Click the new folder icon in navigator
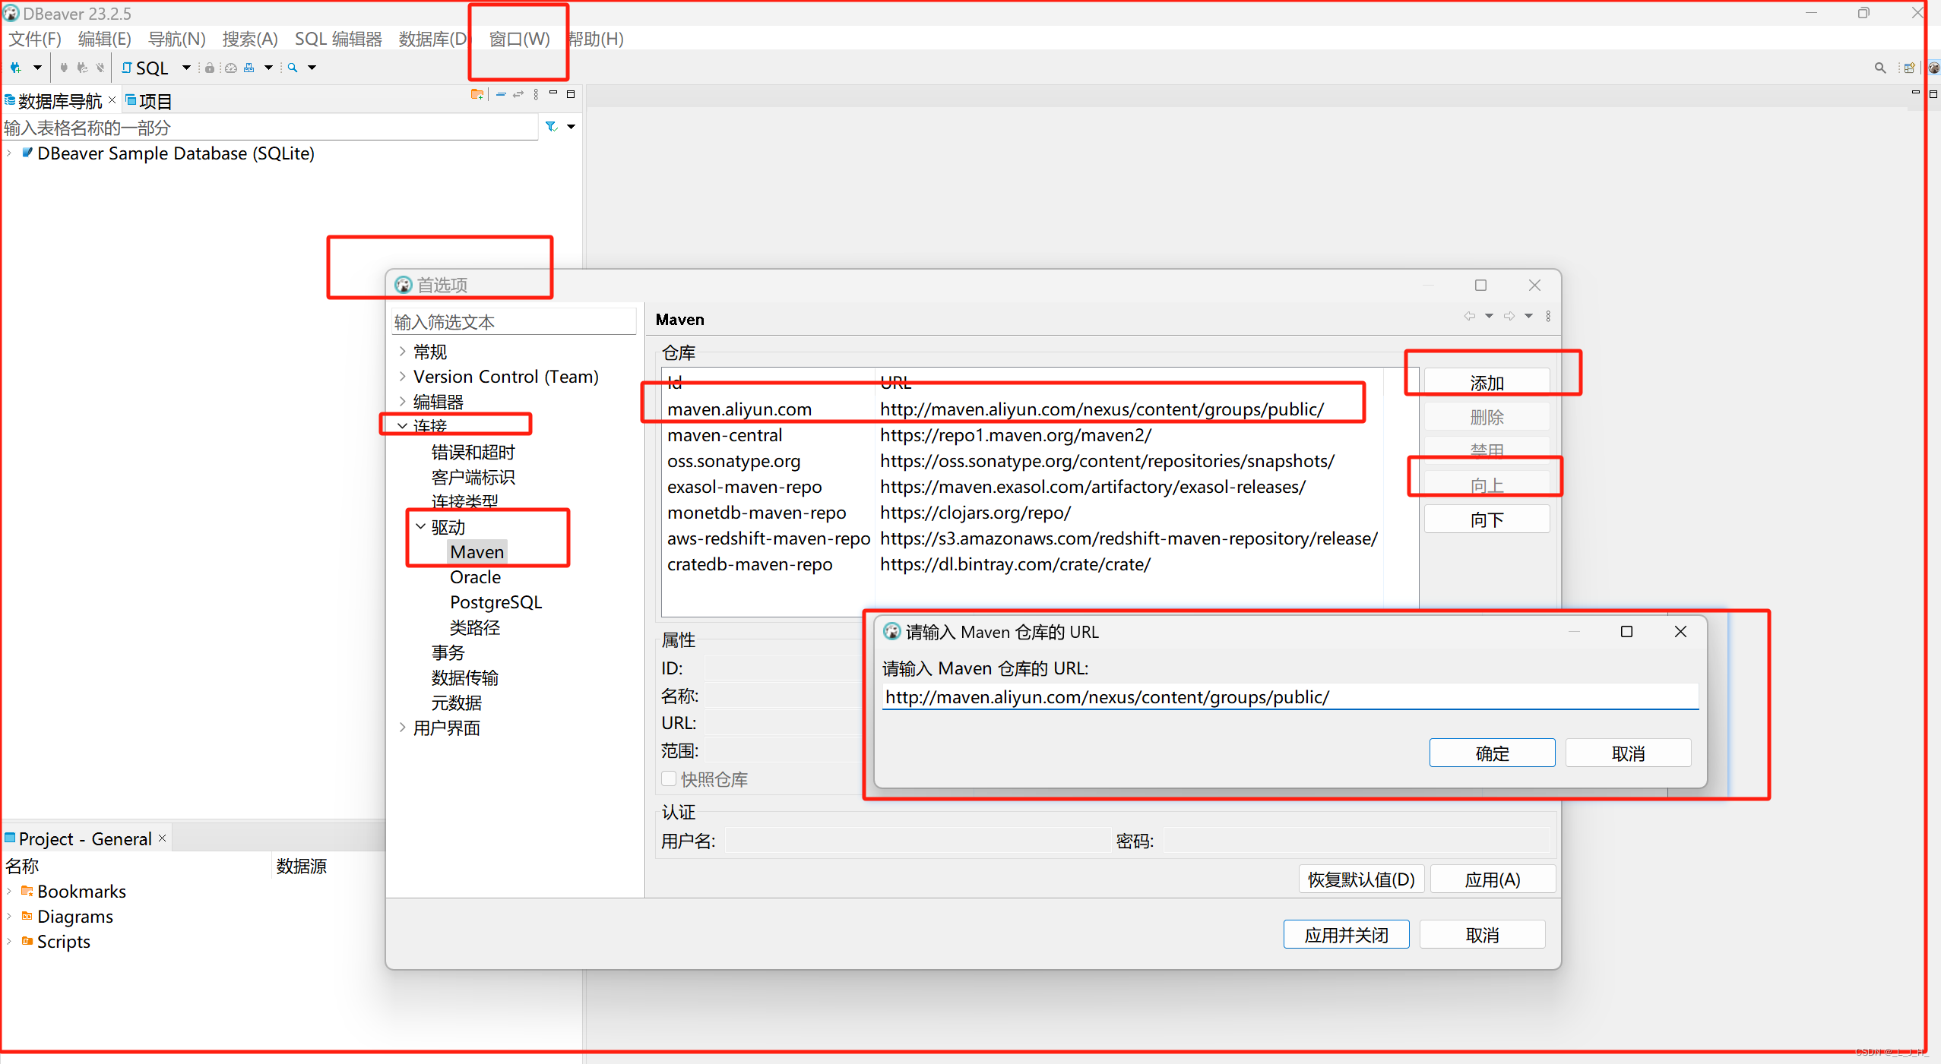This screenshot has height=1064, width=1941. click(477, 95)
